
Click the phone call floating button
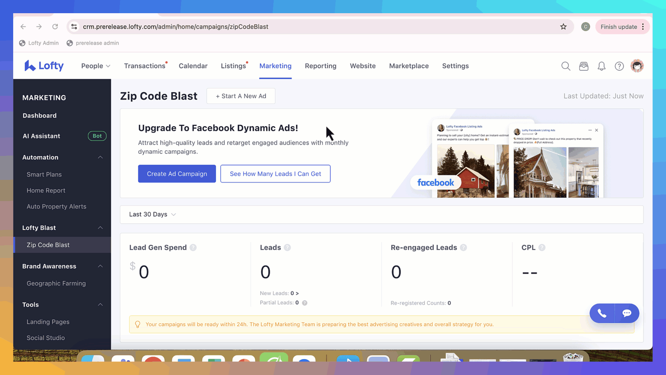coord(602,313)
